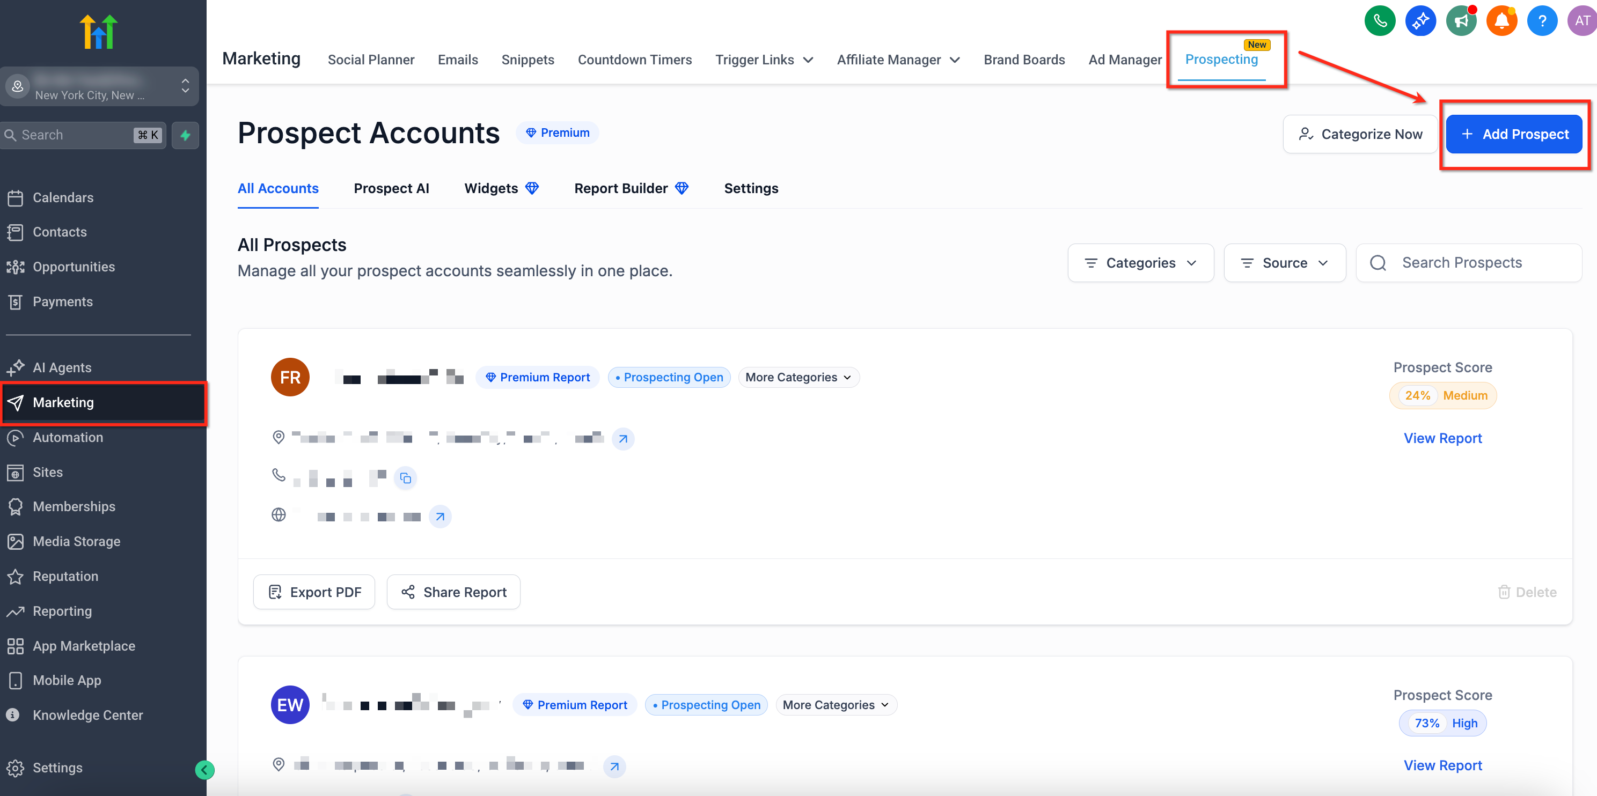Open More Categories for FR prospect
This screenshot has height=796, width=1597.
coord(798,377)
